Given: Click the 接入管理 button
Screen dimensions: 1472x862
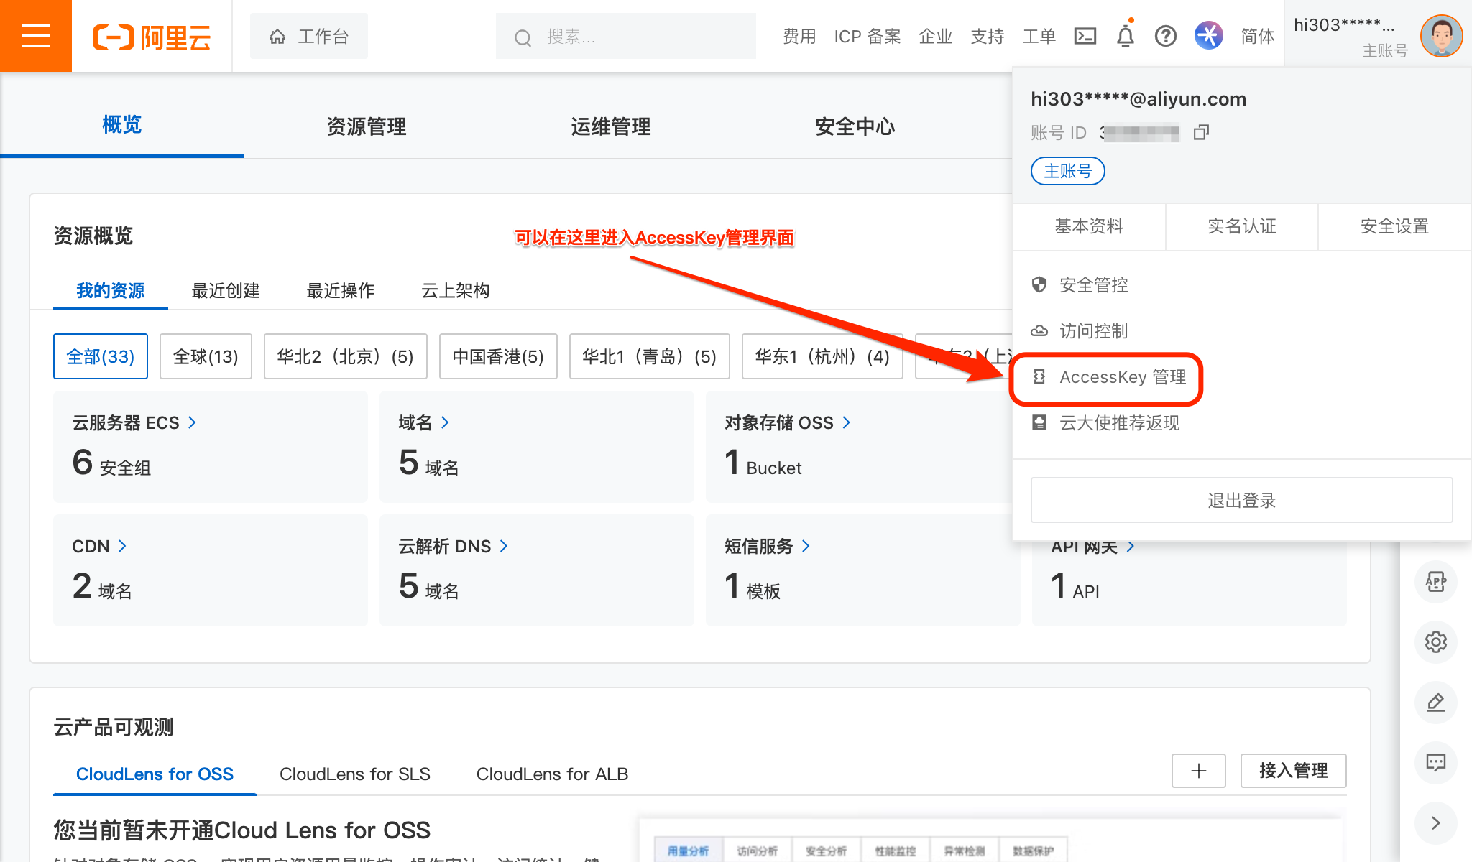Looking at the screenshot, I should pyautogui.click(x=1294, y=771).
